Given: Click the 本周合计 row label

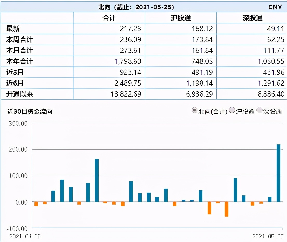Looking at the screenshot, I should (20, 39).
